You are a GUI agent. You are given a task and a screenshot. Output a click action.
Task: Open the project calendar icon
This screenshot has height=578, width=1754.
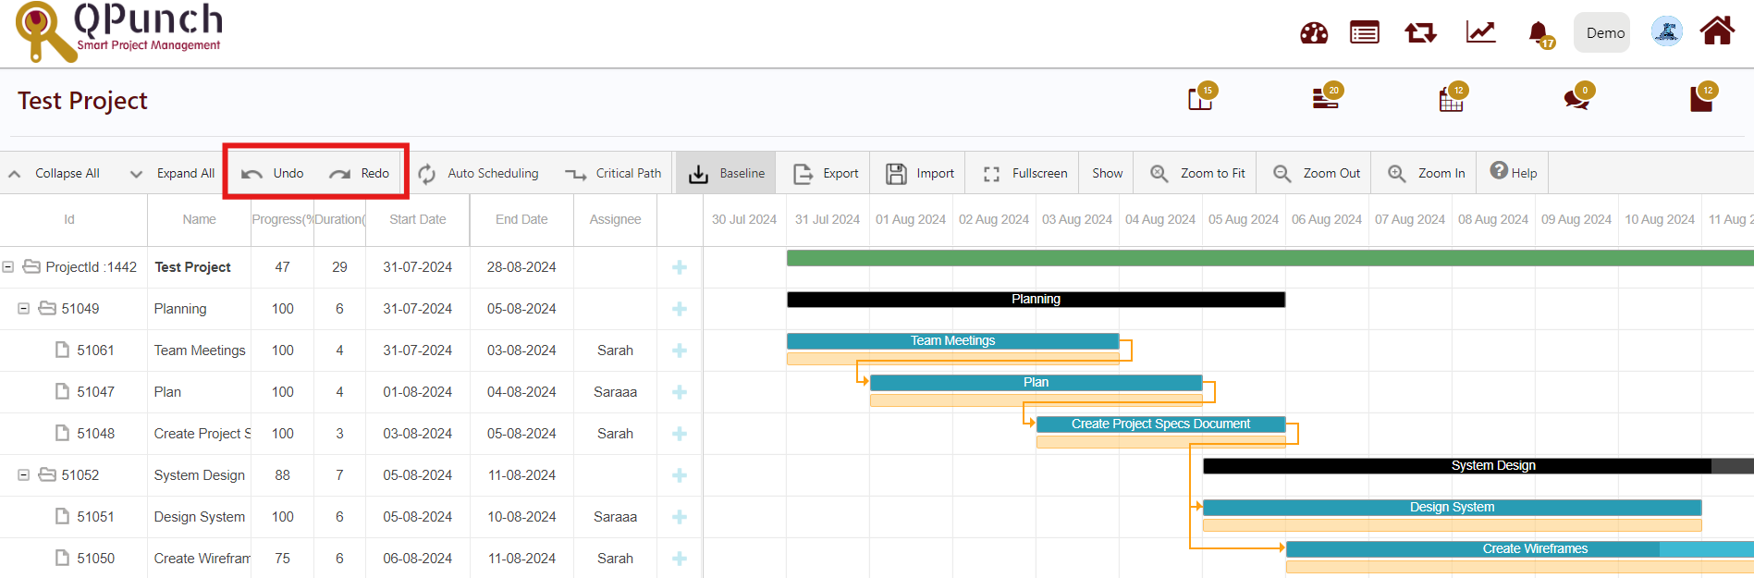pyautogui.click(x=1451, y=99)
